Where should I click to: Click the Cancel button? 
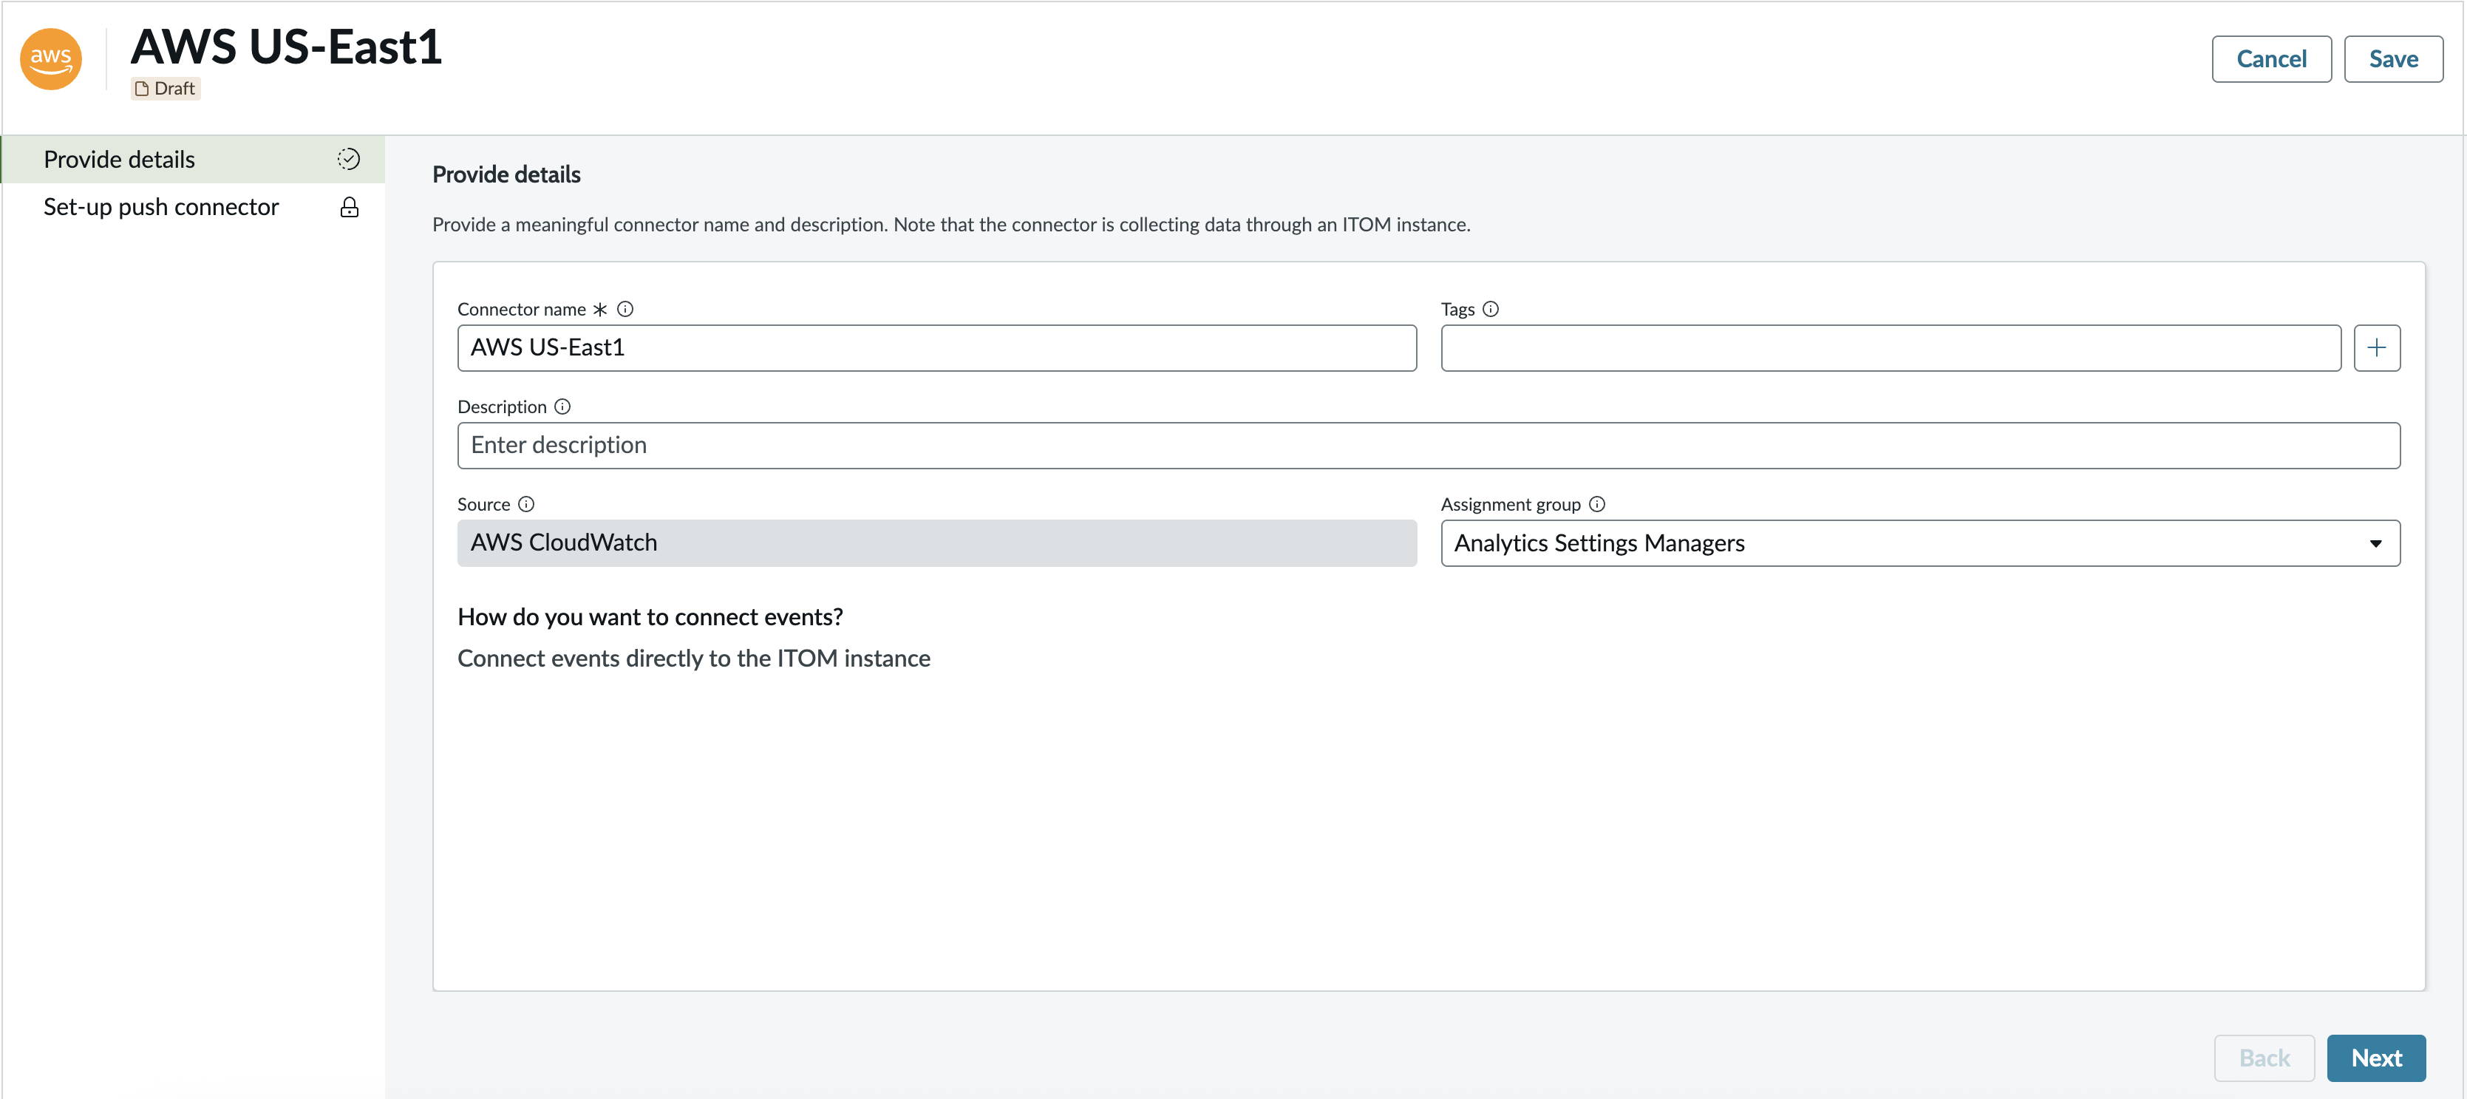tap(2270, 59)
